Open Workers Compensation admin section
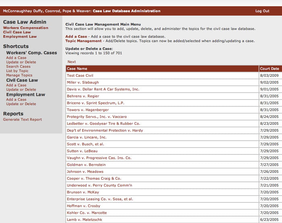Image resolution: width=282 pixels, height=223 pixels. pyautogui.click(x=25, y=28)
